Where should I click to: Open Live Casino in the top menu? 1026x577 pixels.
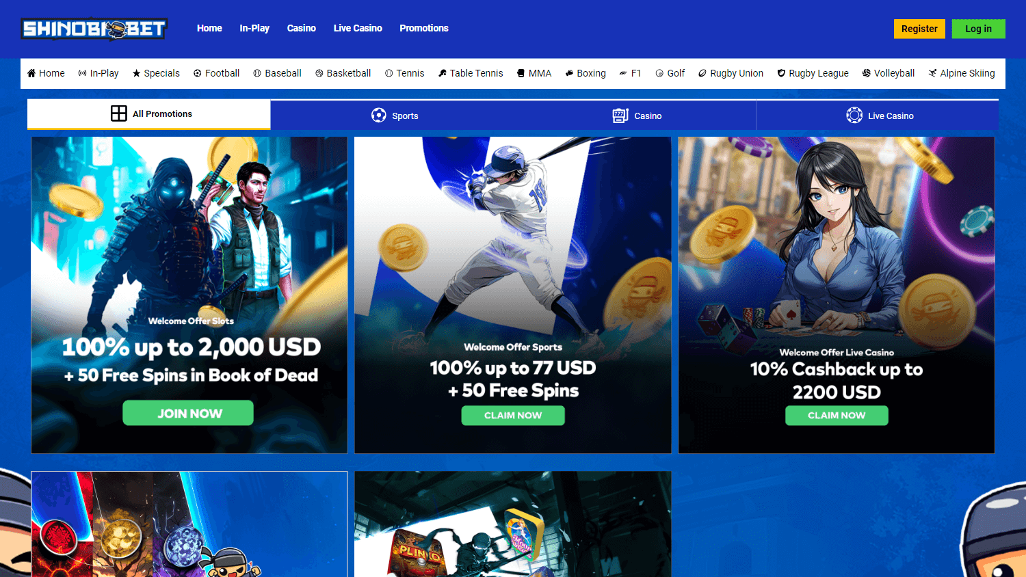[x=358, y=28]
